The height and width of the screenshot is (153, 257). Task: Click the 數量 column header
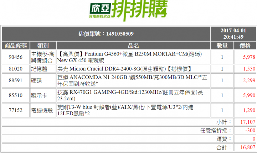(x=222, y=46)
